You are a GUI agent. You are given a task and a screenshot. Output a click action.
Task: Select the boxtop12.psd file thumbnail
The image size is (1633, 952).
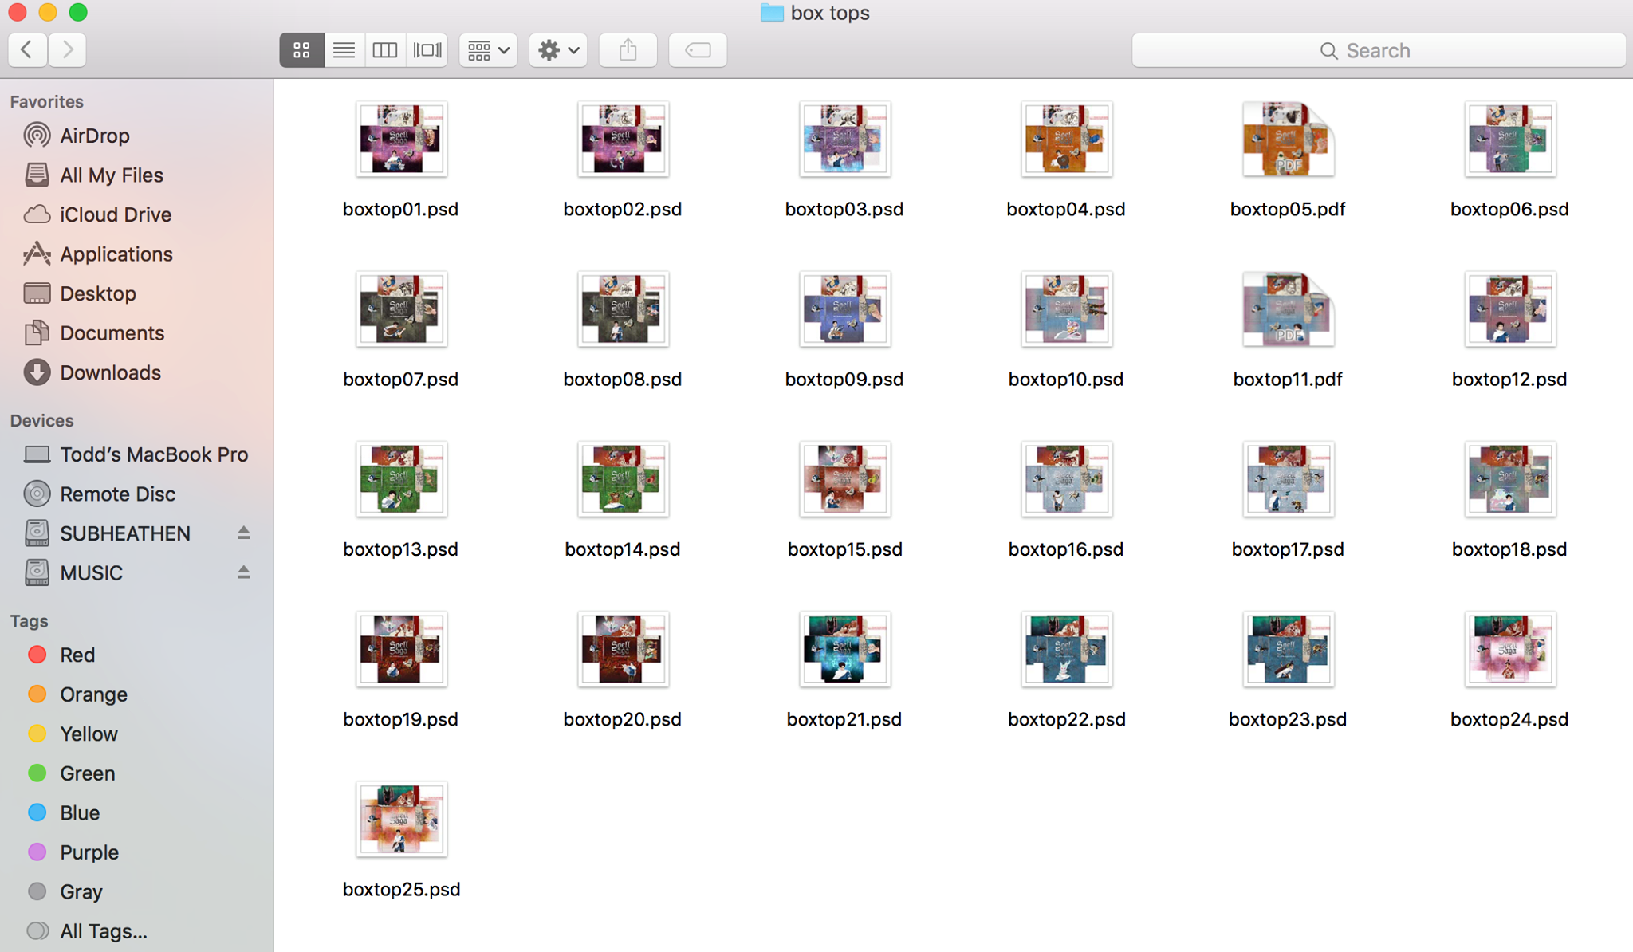[x=1509, y=309]
